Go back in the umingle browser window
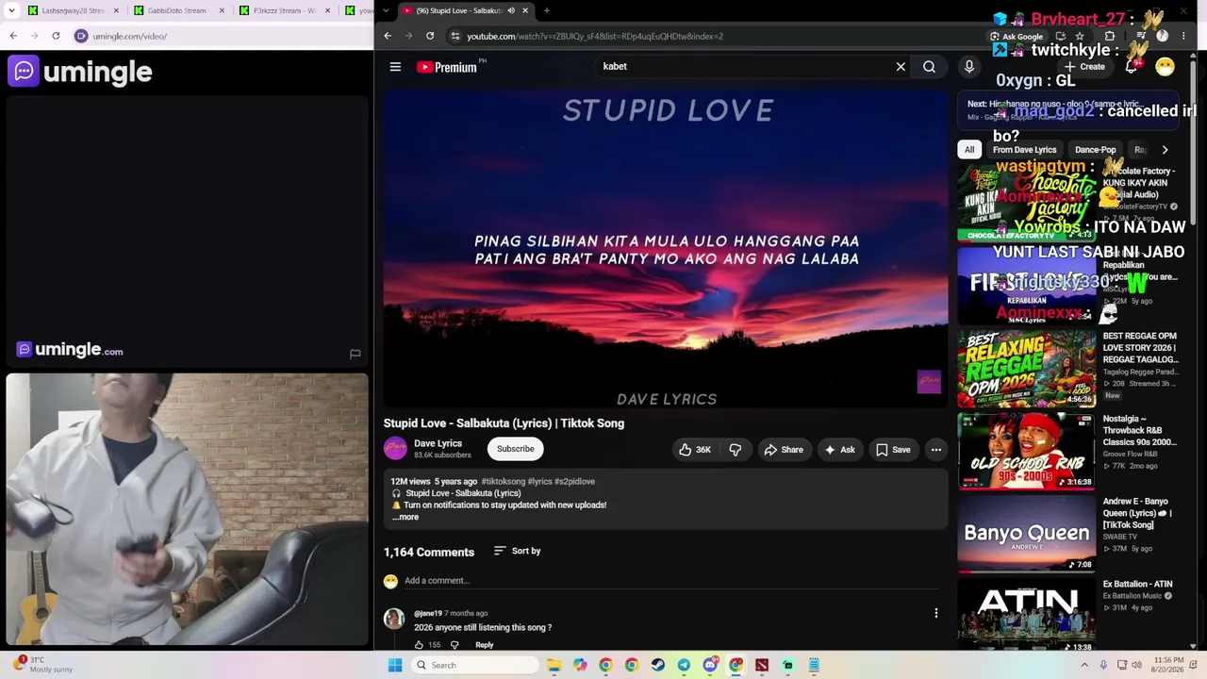 [x=13, y=36]
